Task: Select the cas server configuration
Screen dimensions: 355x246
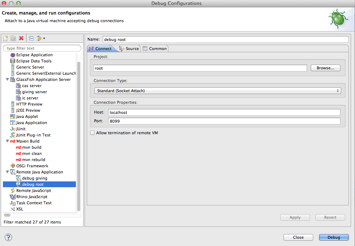Action: (32, 86)
